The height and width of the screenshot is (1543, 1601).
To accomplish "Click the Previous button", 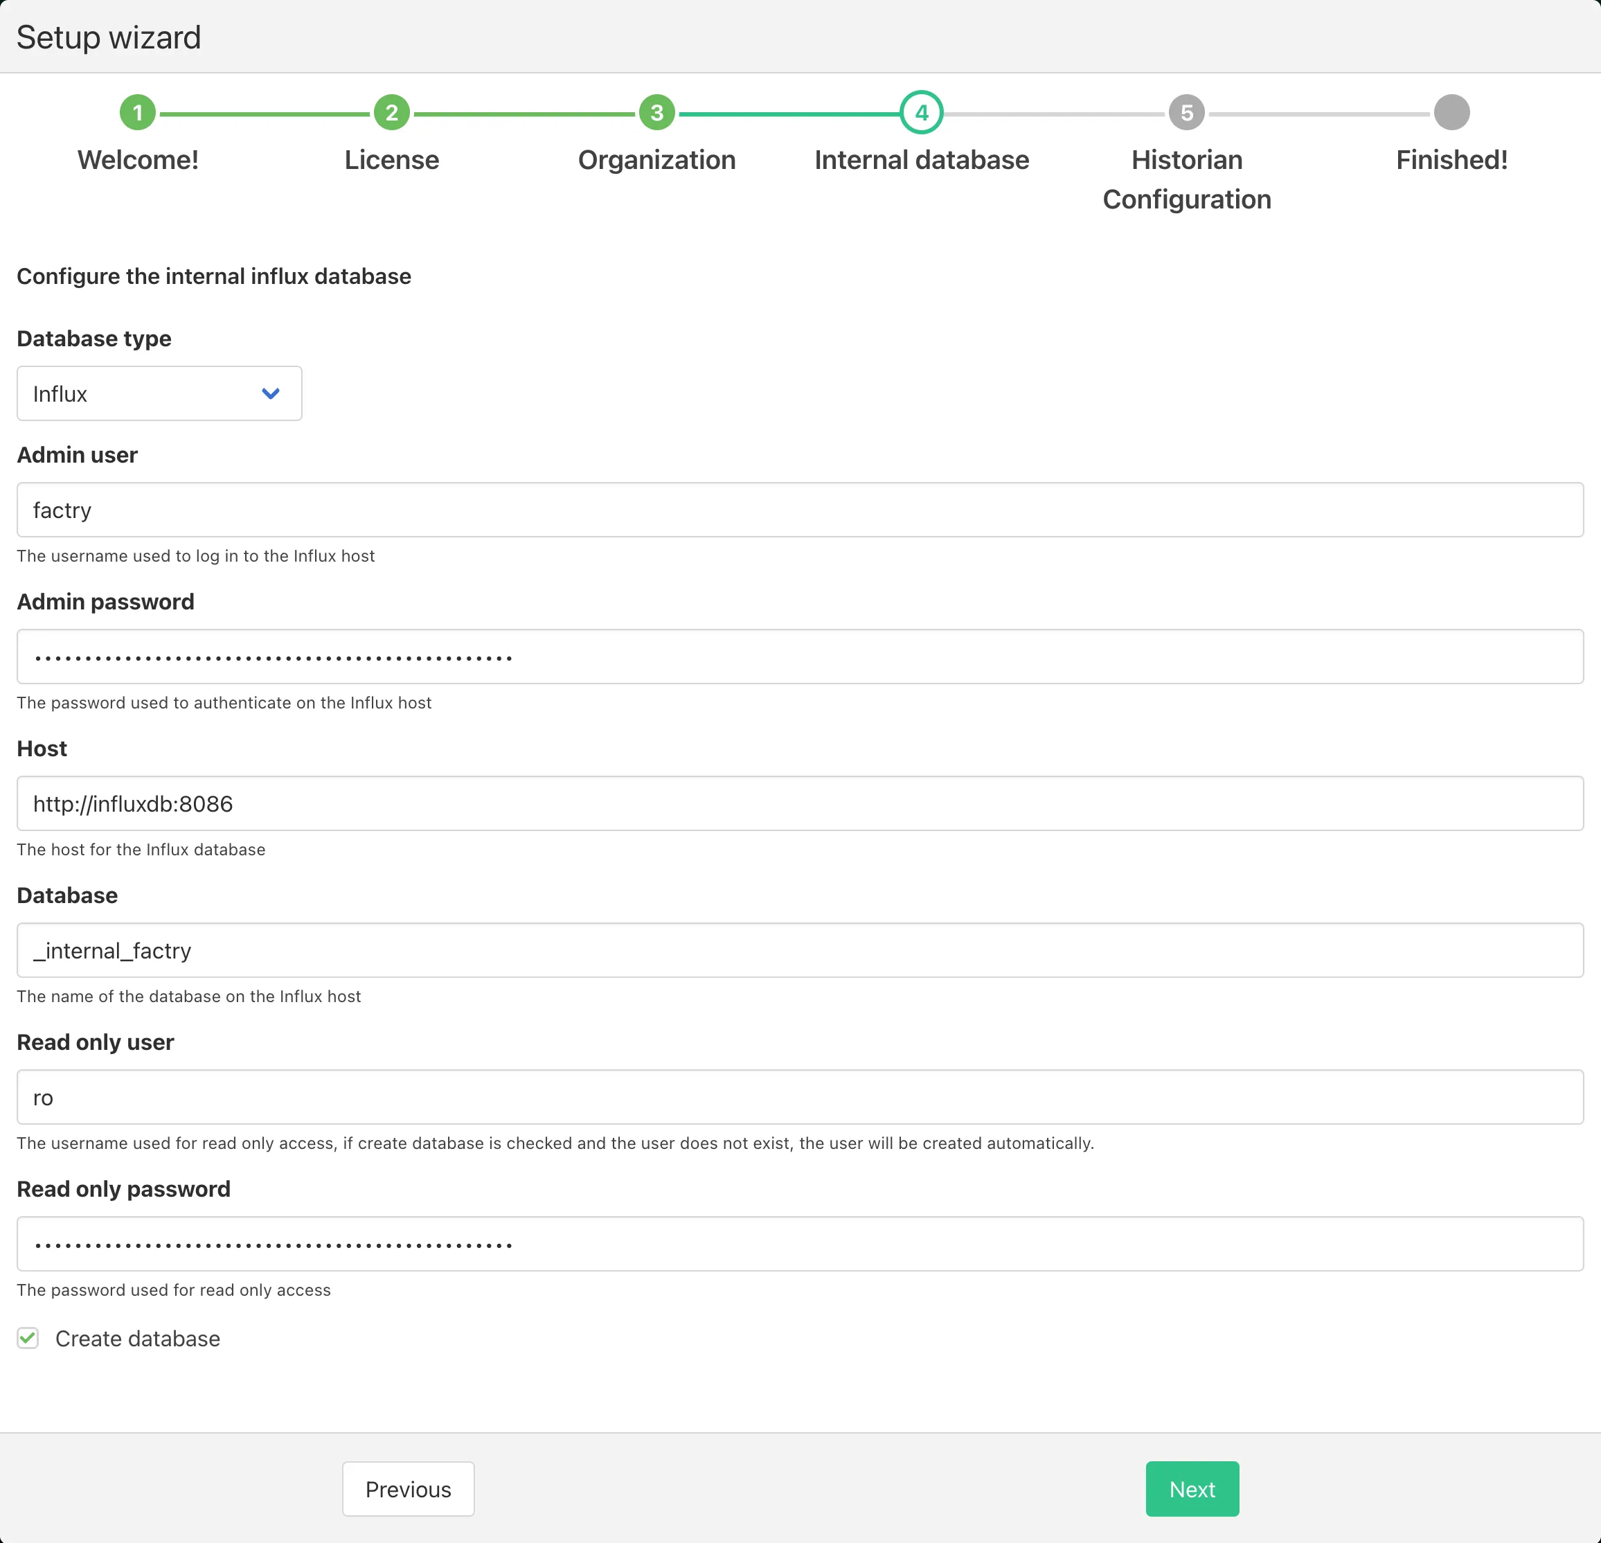I will point(409,1489).
